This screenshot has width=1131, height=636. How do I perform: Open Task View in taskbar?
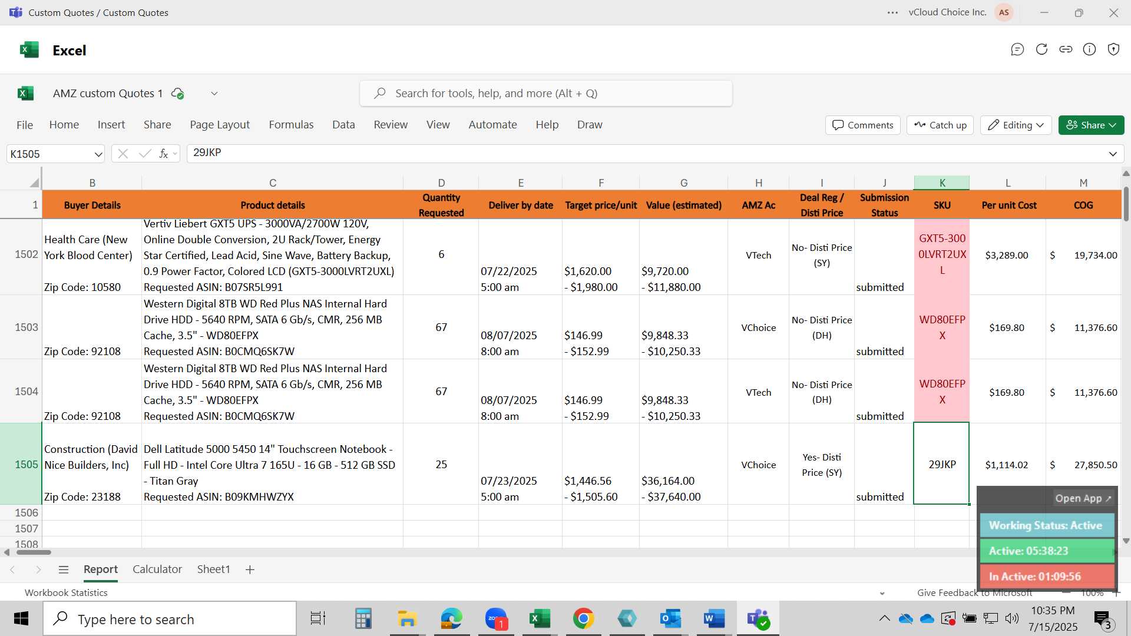click(x=318, y=618)
